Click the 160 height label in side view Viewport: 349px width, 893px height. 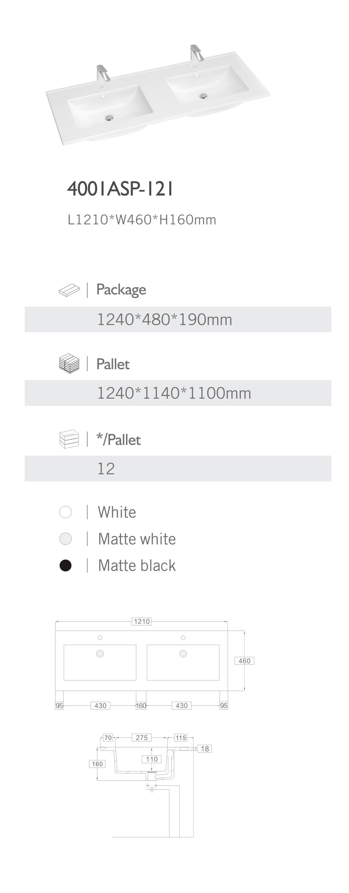click(x=97, y=764)
